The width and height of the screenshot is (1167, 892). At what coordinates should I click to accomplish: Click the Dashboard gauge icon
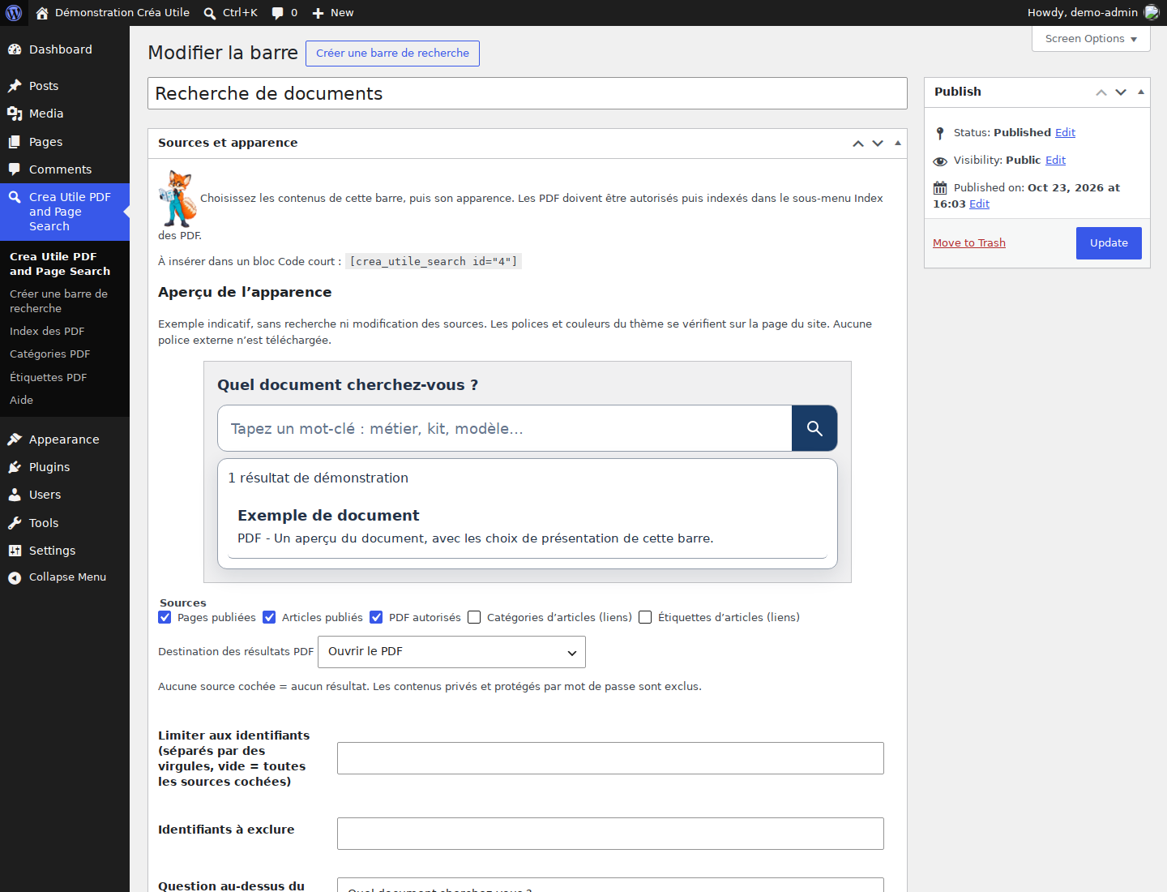click(x=15, y=49)
